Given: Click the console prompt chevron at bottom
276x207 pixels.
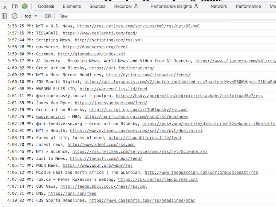Looking at the screenshot, I should pos(3,206).
